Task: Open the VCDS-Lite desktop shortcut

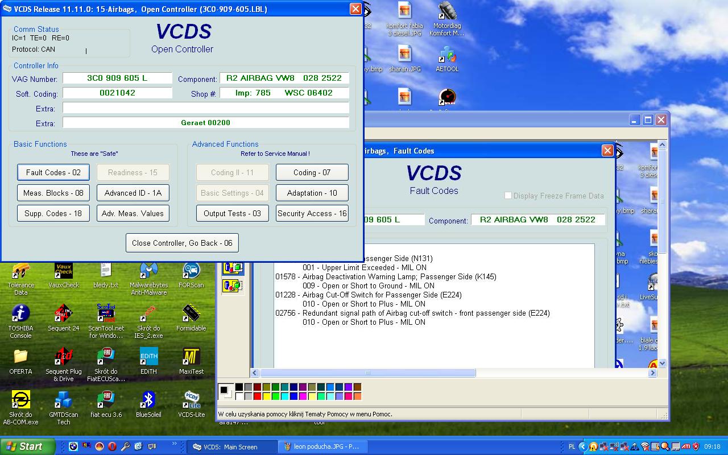Action: click(191, 405)
